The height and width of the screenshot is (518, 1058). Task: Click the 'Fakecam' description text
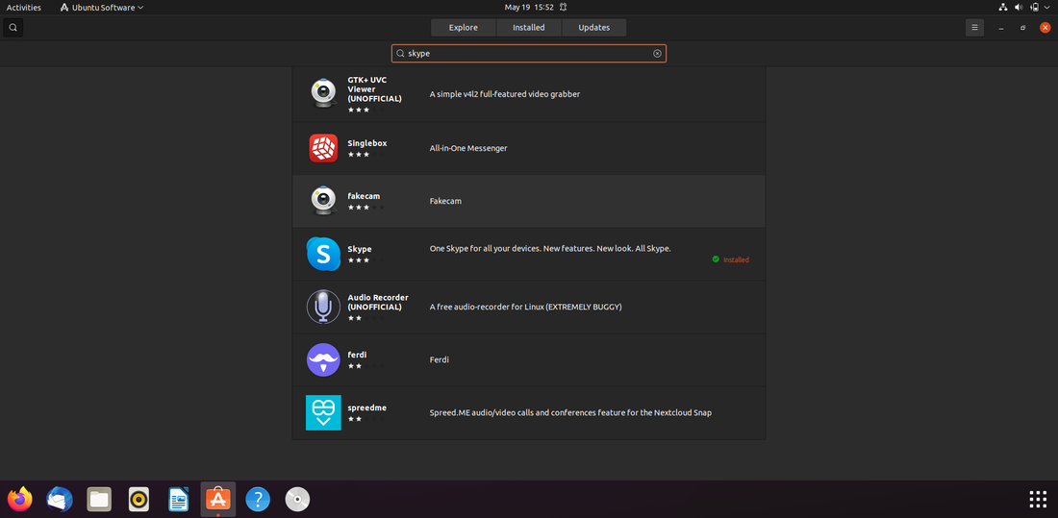coord(445,201)
